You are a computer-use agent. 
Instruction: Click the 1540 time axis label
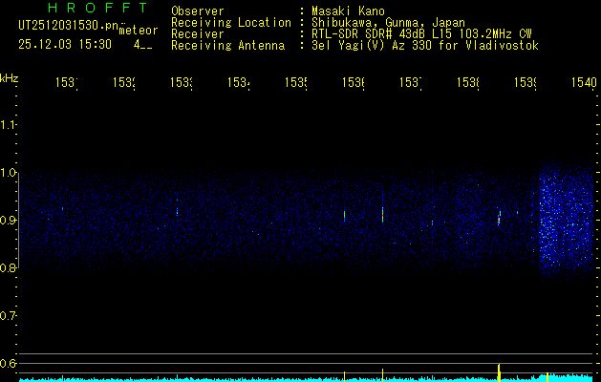[x=584, y=82]
